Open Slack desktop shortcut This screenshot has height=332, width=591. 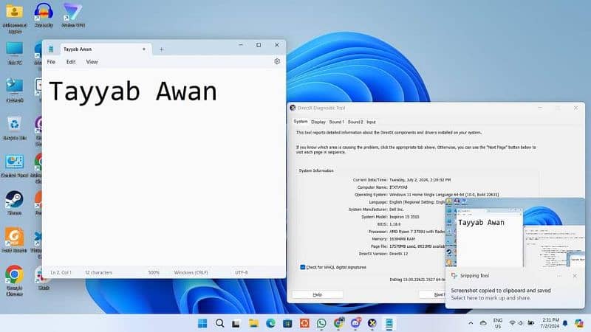click(x=44, y=279)
